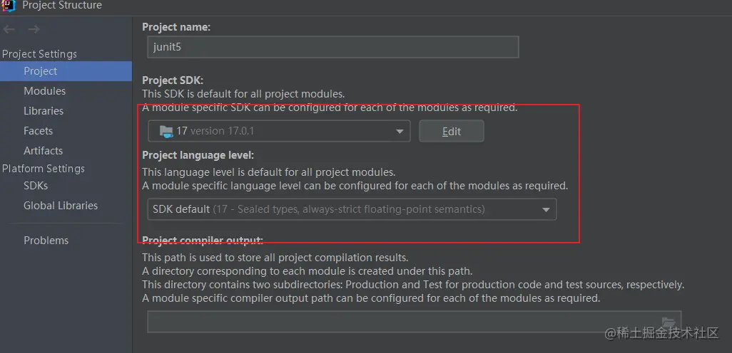Open Global Libraries settings
732x353 pixels.
(61, 206)
